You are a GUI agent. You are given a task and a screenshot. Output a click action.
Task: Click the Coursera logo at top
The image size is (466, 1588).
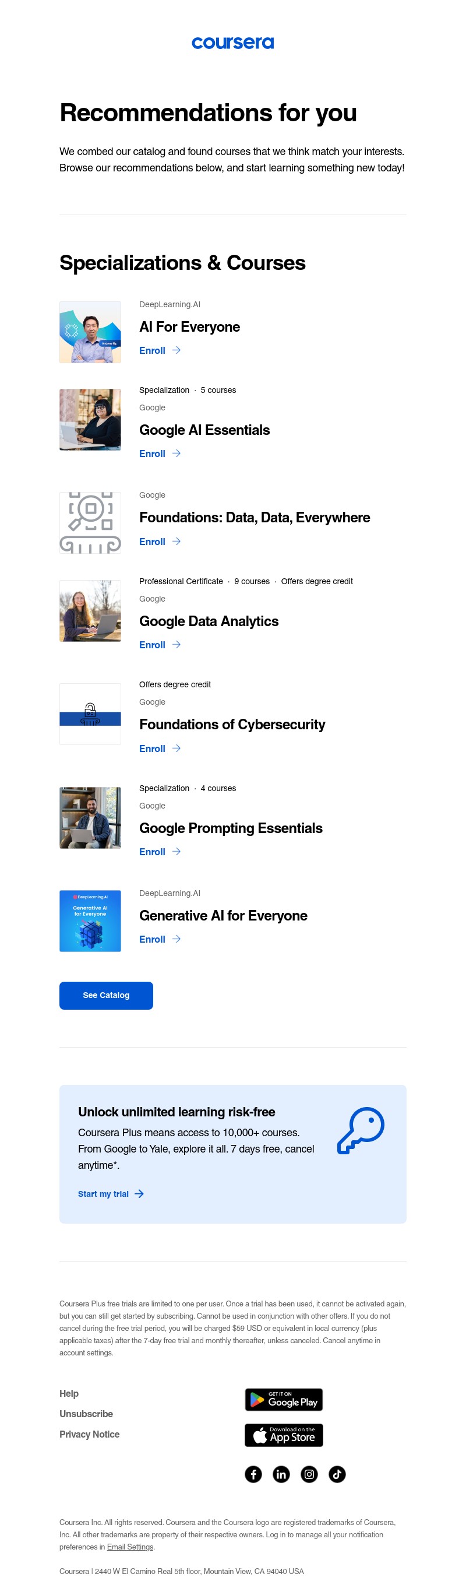pos(232,43)
